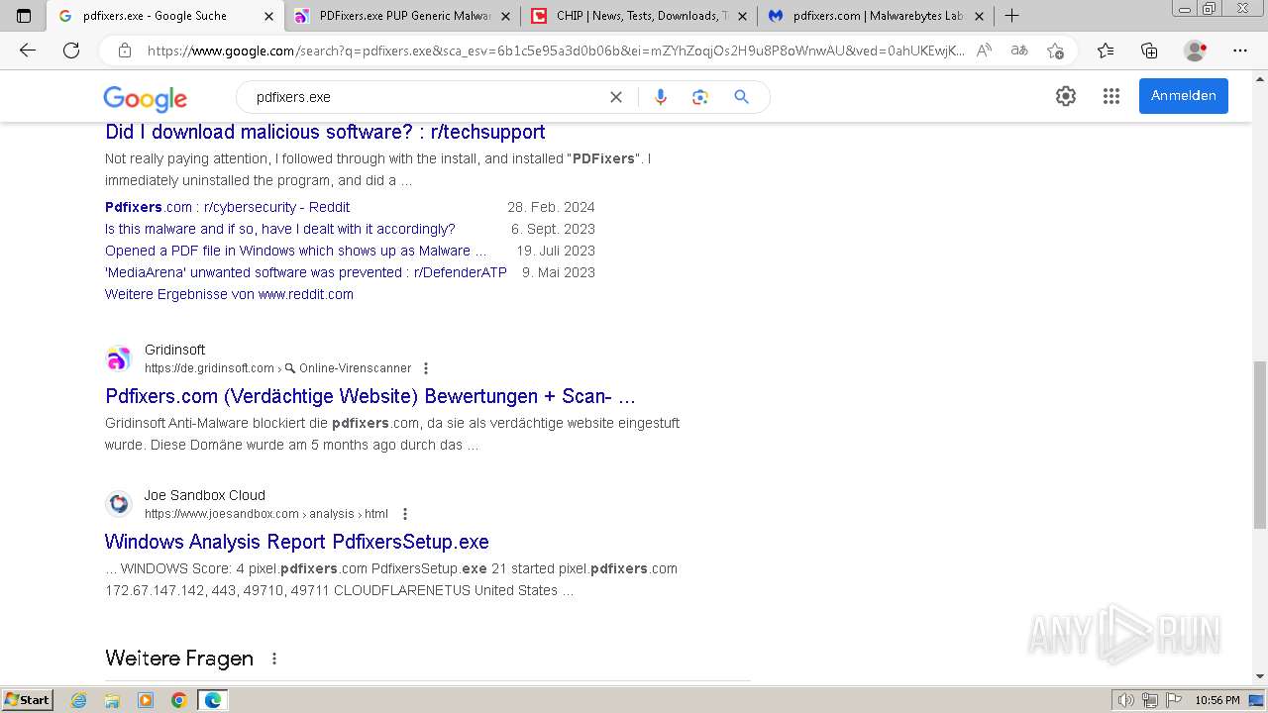Open read aloud icon in address bar
This screenshot has width=1268, height=713.
[984, 51]
